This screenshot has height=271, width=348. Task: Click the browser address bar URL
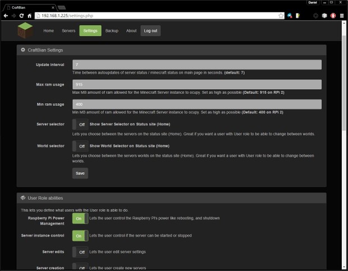[67, 16]
